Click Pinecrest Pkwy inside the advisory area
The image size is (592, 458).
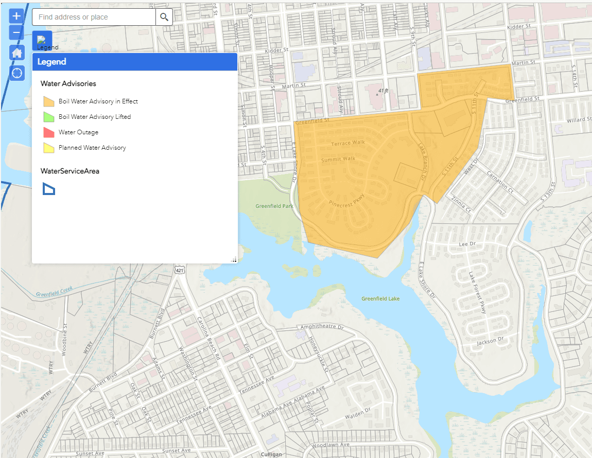pyautogui.click(x=346, y=200)
